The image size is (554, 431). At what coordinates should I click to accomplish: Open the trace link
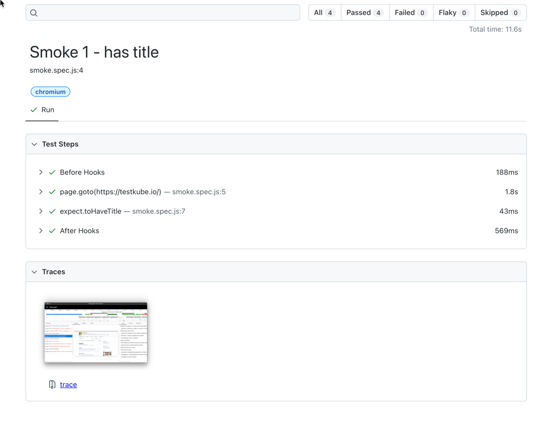tap(68, 384)
